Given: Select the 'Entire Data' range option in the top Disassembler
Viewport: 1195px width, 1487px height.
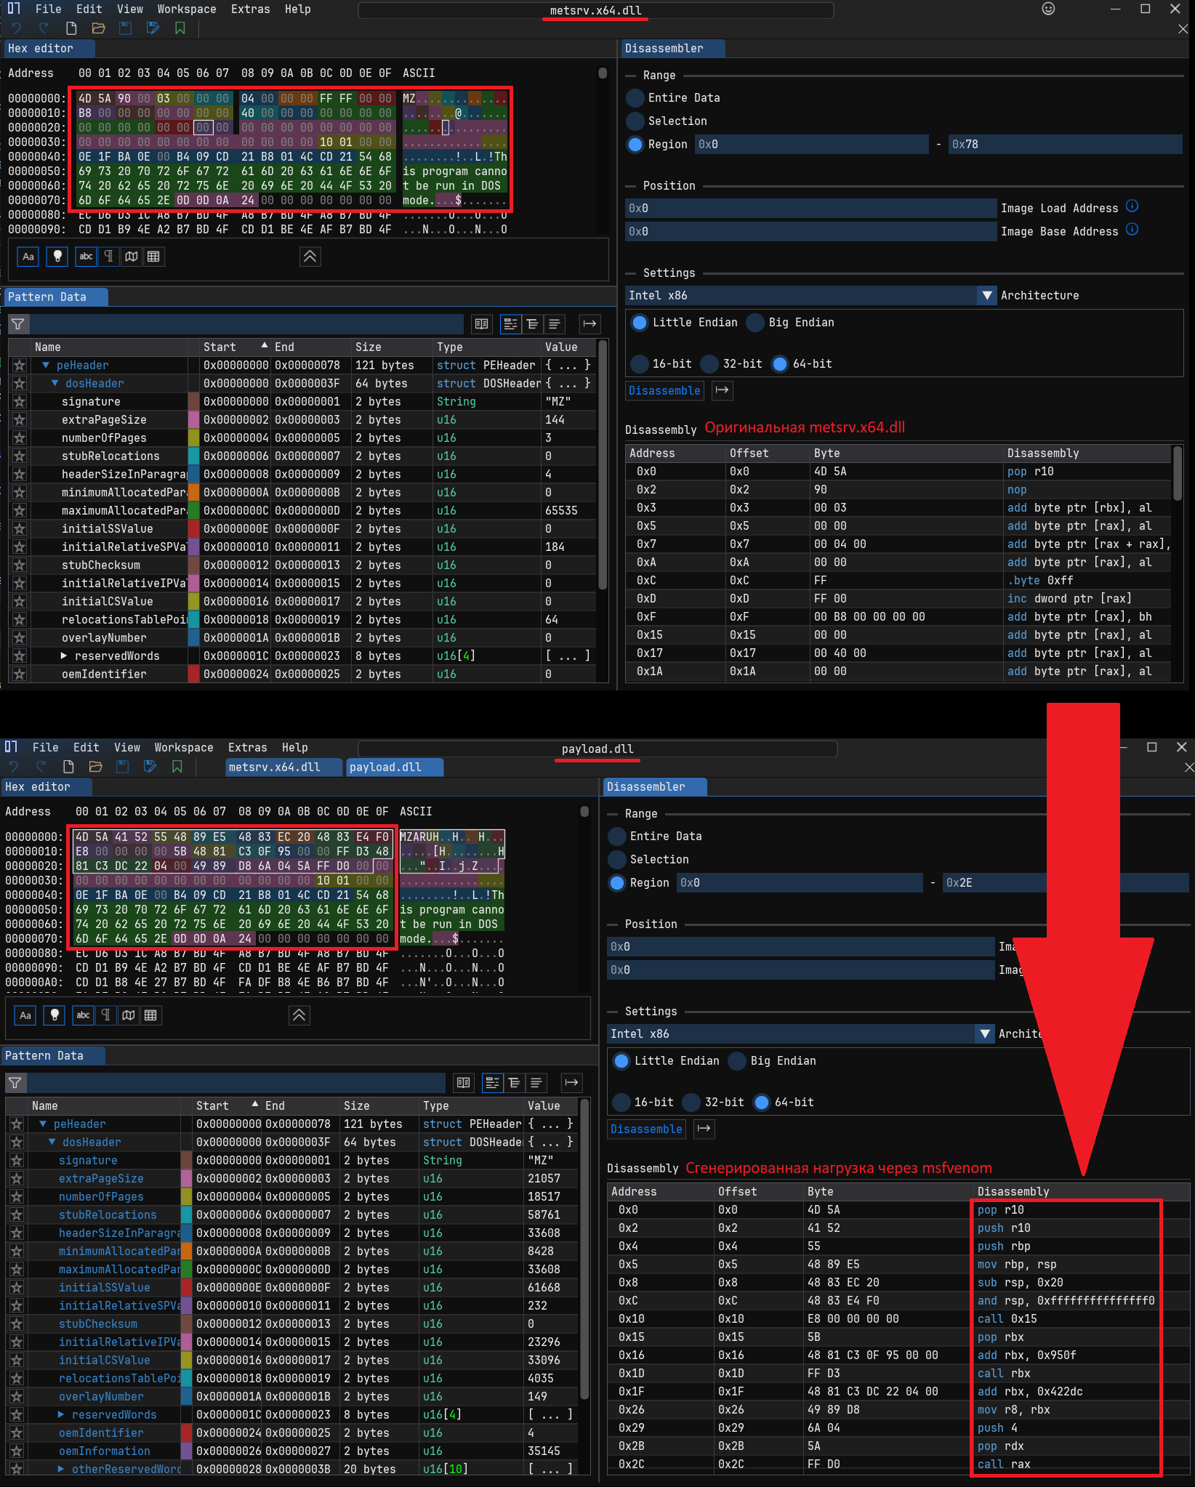Looking at the screenshot, I should coord(635,98).
